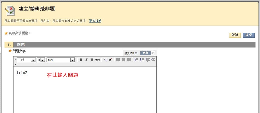Insert a bulleted list
Screen dimensions: 260x113
click(x=142, y=60)
